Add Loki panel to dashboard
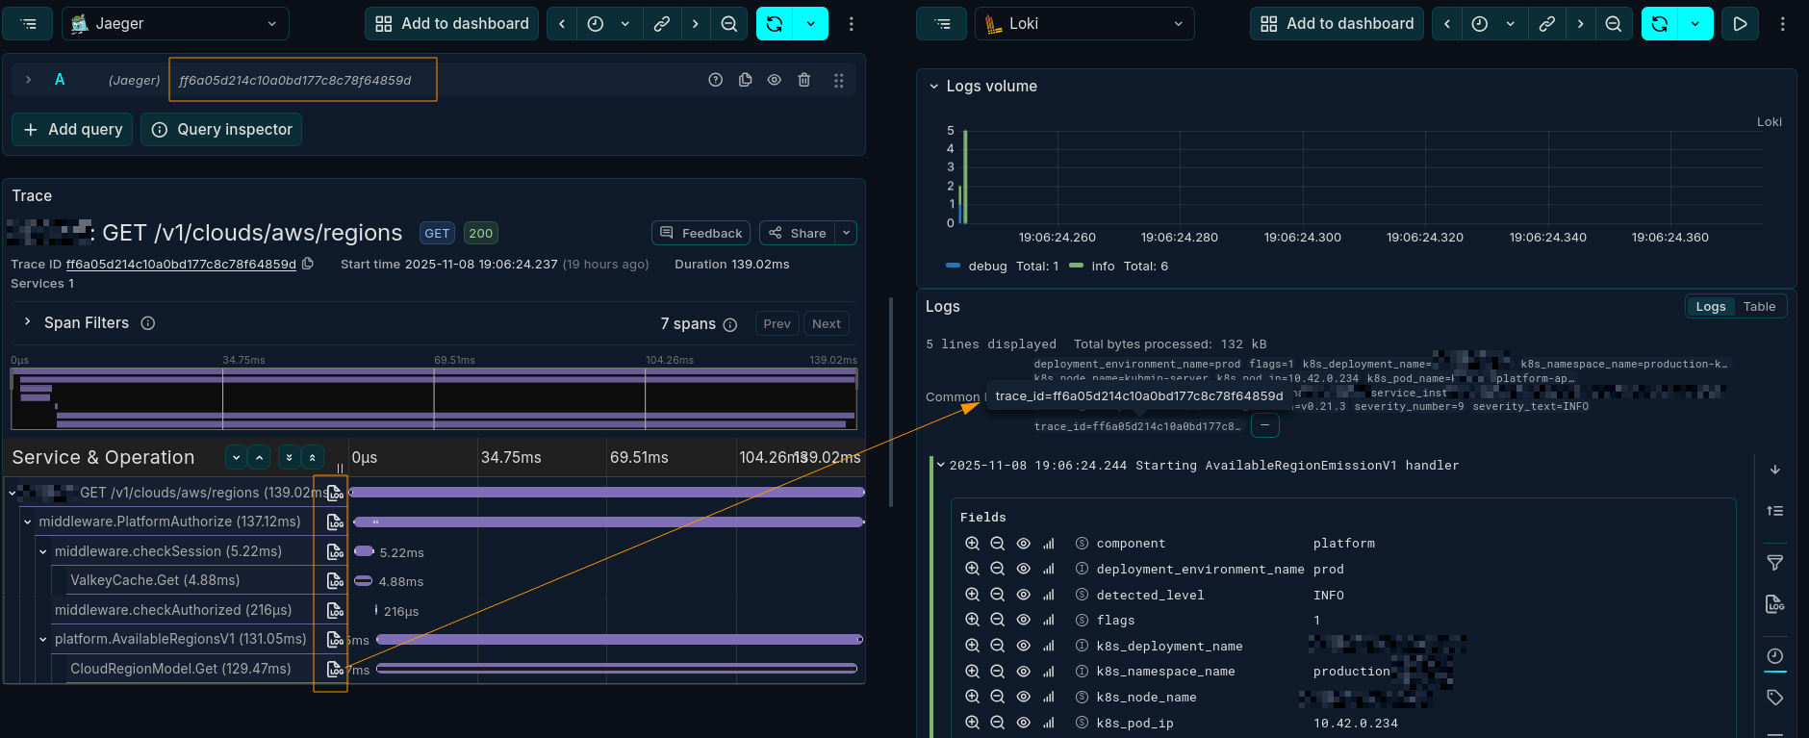 [x=1337, y=23]
